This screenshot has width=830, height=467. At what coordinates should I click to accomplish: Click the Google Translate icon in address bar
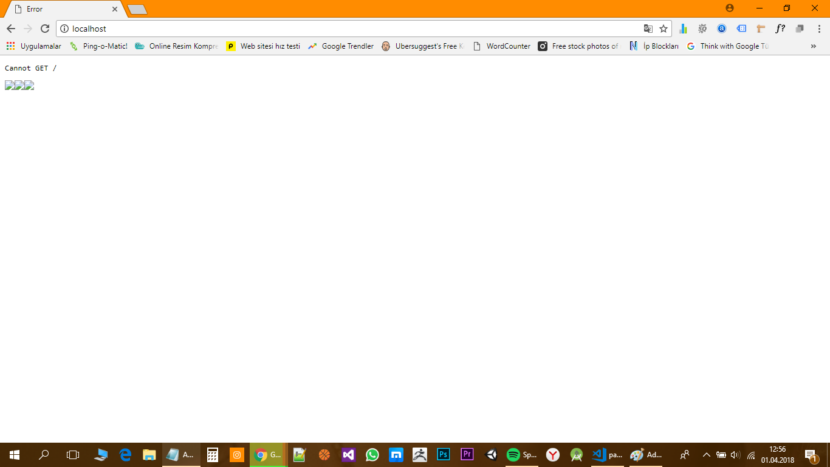[x=648, y=28]
